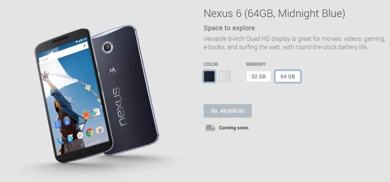
Task: Click the Nexus 6 product title
Action: point(274,14)
